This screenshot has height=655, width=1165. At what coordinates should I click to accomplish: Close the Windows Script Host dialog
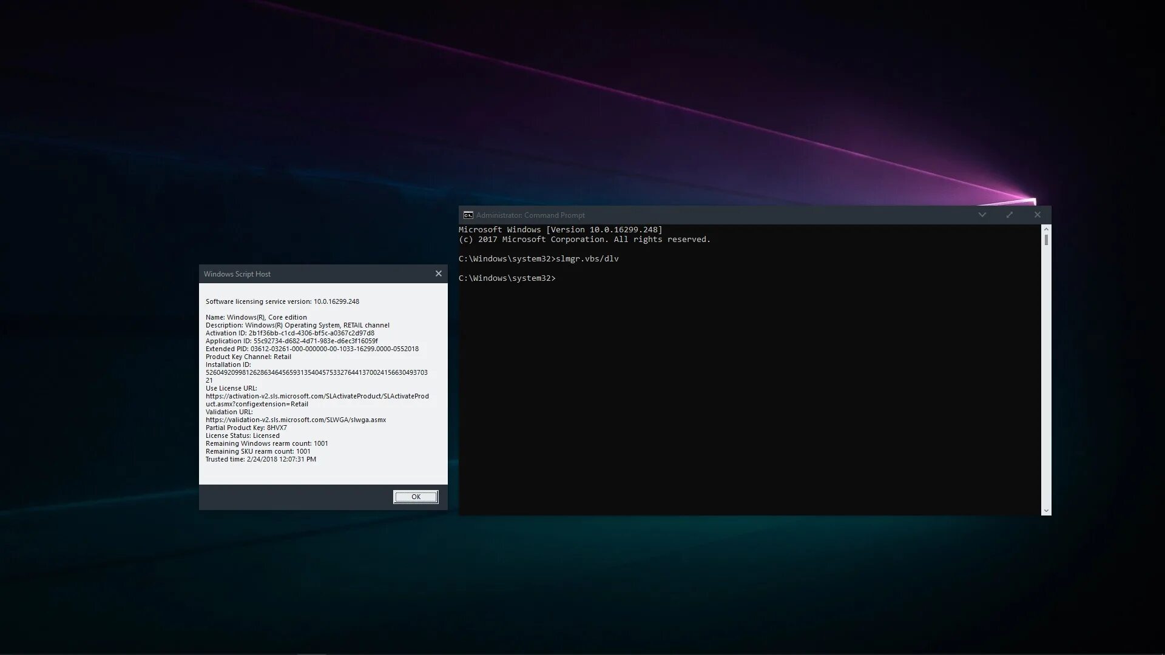(x=439, y=274)
